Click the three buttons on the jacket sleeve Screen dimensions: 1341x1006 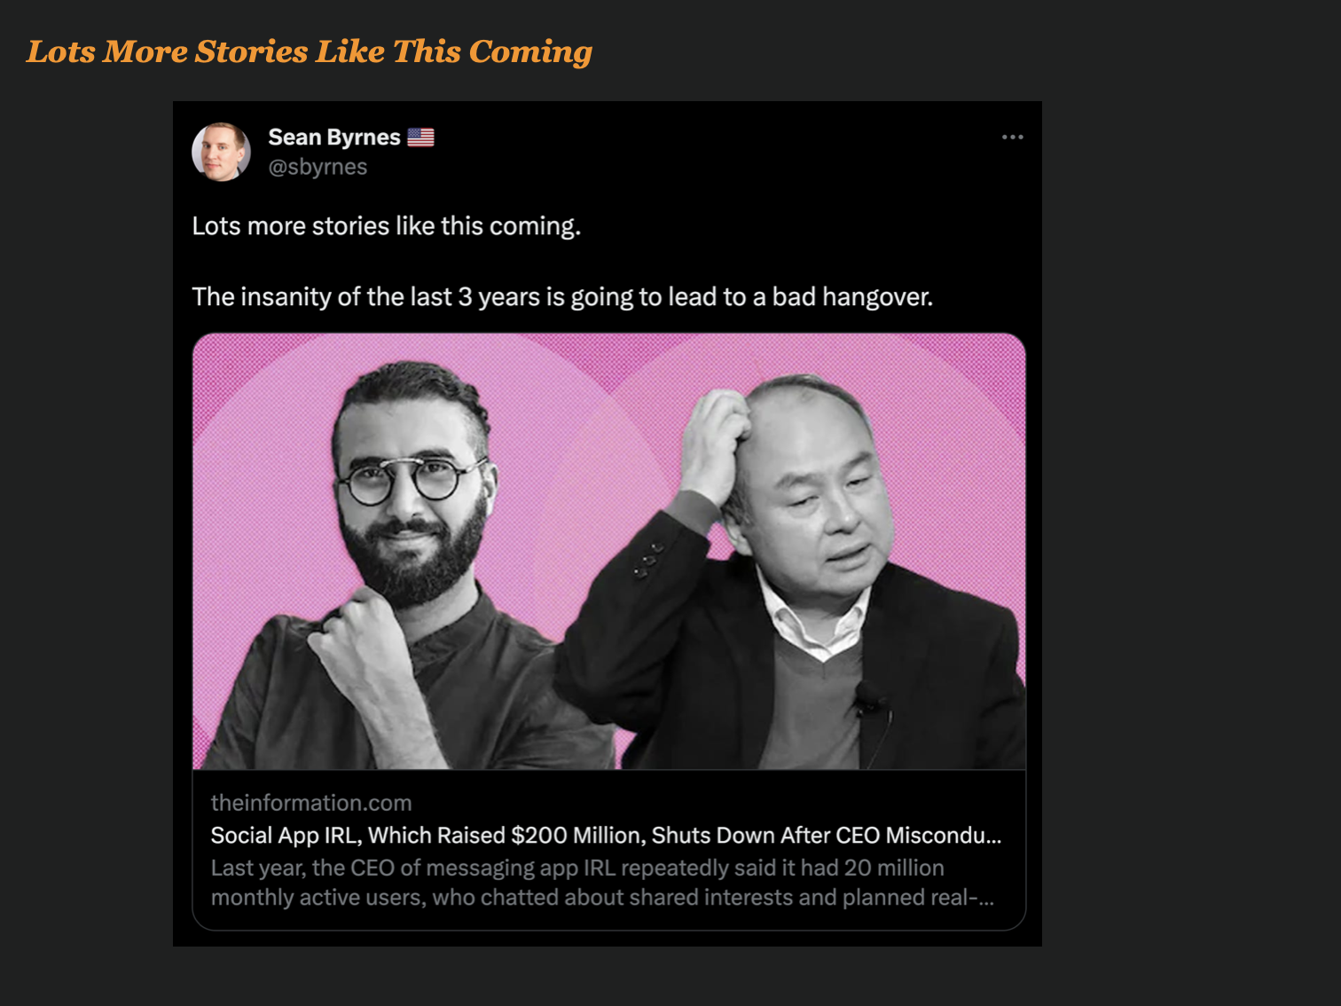coord(646,561)
